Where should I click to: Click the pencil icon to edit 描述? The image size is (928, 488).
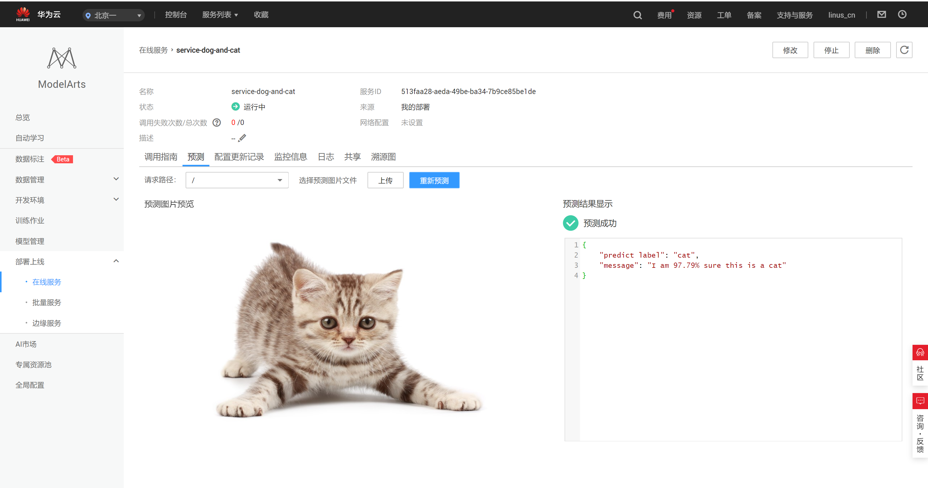(x=242, y=138)
